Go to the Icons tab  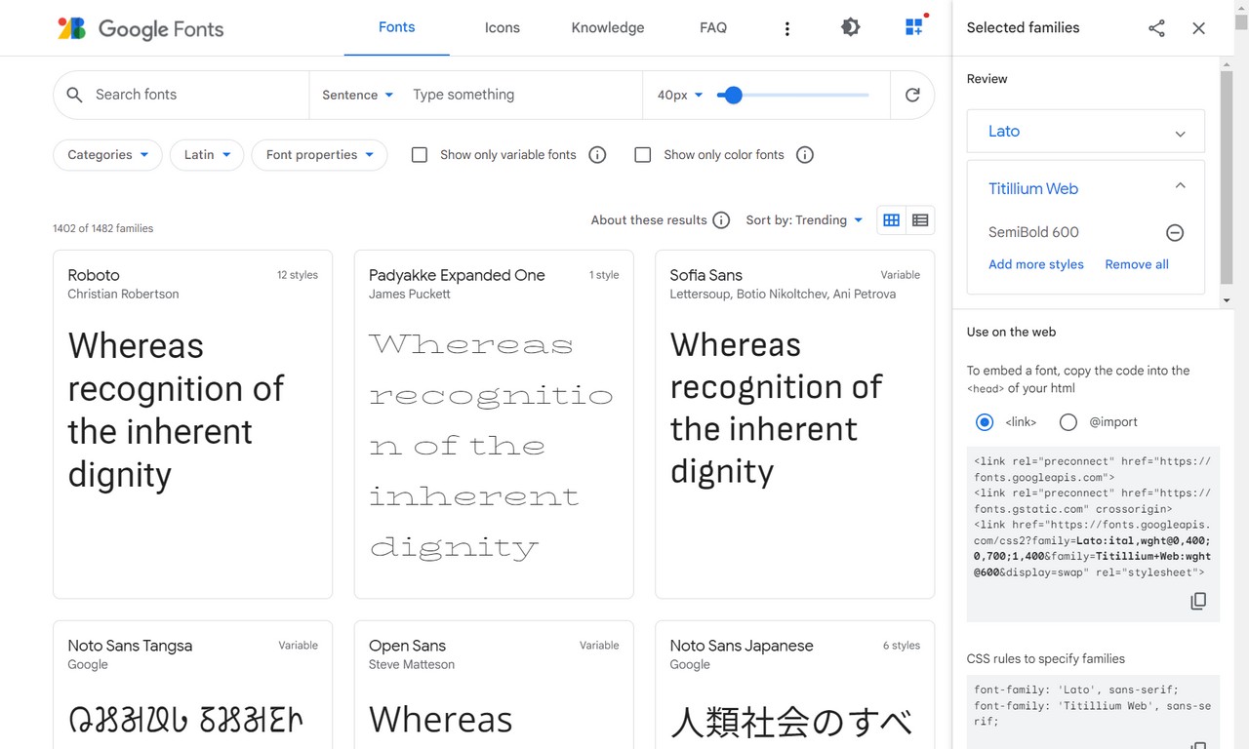(503, 27)
